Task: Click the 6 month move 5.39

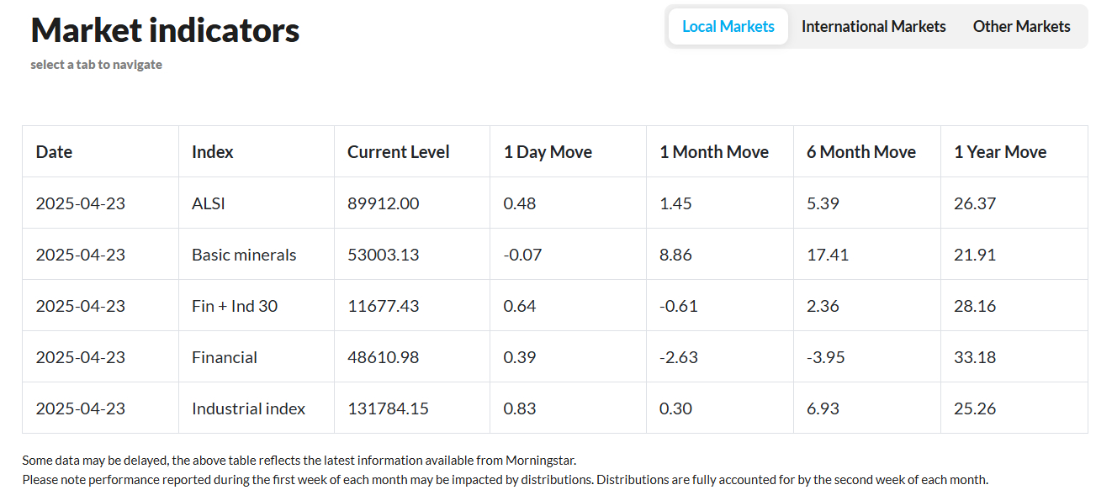Action: coord(823,203)
